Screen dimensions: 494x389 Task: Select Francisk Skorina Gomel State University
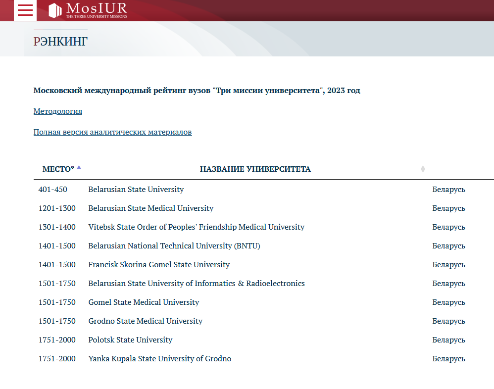[x=159, y=265]
